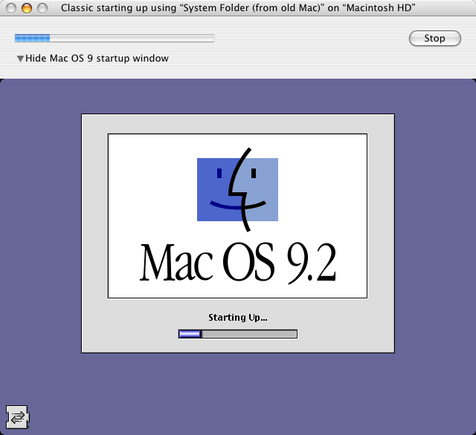Click the Finder face logo in splash screen
Viewport: 476px width, 435px height.
[238, 189]
